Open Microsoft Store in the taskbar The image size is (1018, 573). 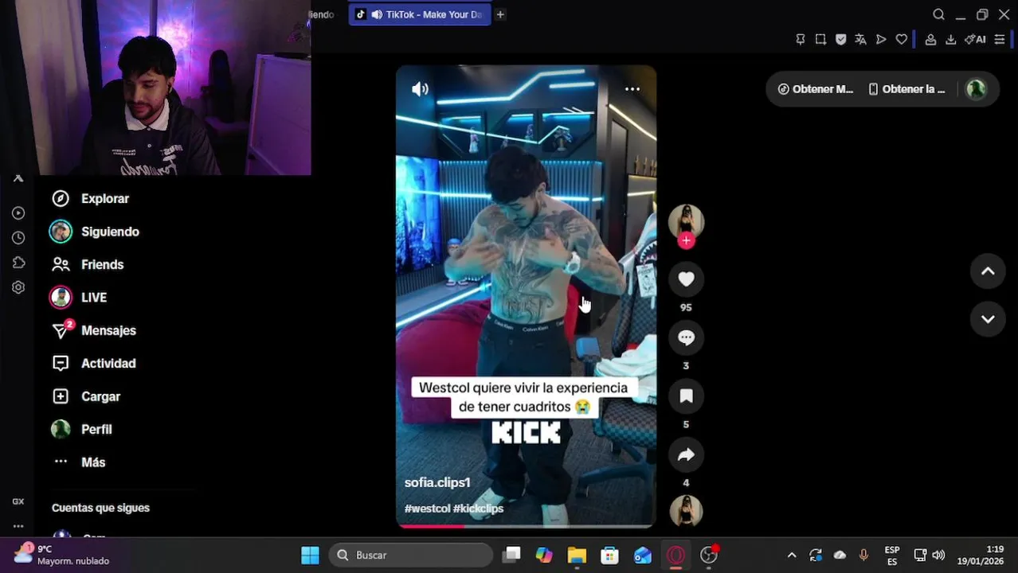[x=610, y=555]
